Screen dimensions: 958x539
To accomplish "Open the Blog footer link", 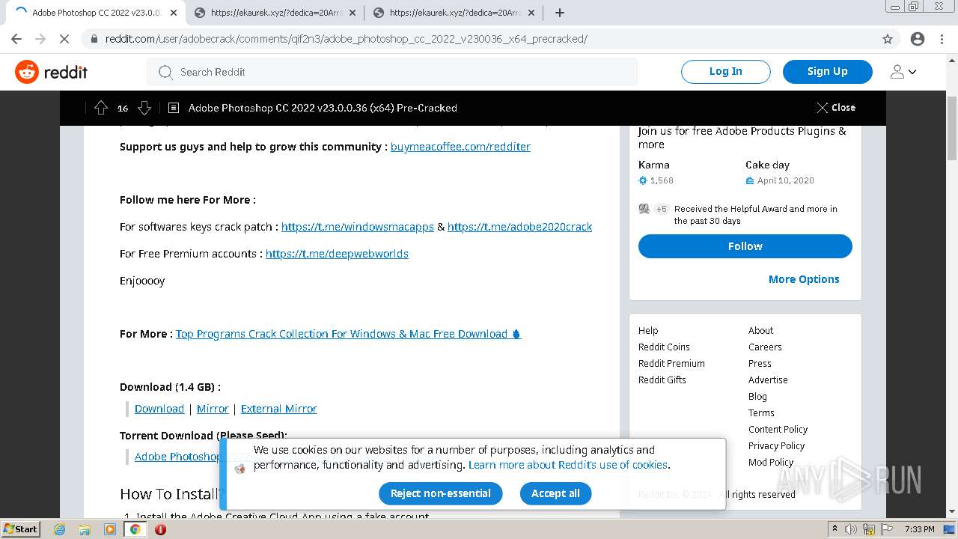I will click(757, 396).
